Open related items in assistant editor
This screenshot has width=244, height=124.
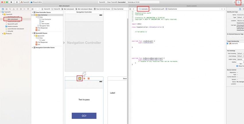pyautogui.click(x=130, y=9)
